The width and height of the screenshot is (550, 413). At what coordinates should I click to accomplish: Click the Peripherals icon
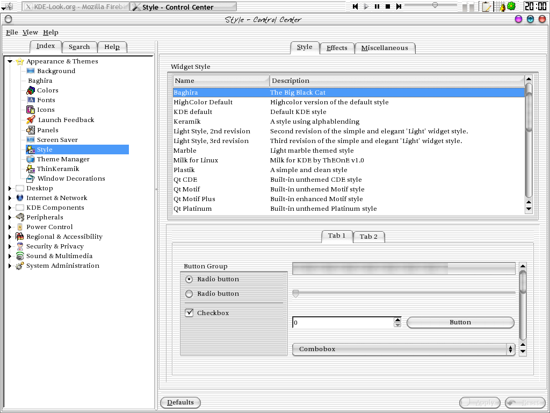coord(20,217)
